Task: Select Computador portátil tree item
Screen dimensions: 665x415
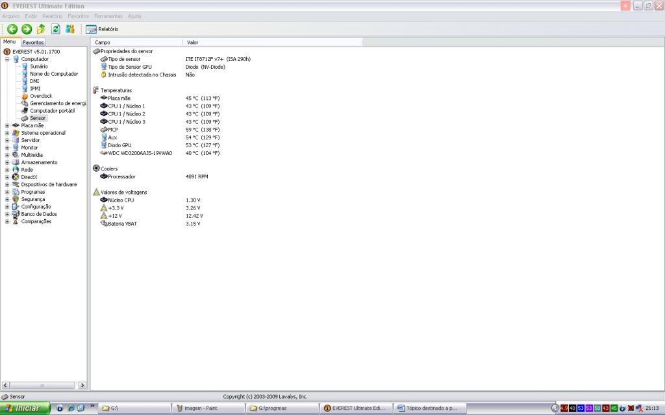Action: pyautogui.click(x=52, y=111)
